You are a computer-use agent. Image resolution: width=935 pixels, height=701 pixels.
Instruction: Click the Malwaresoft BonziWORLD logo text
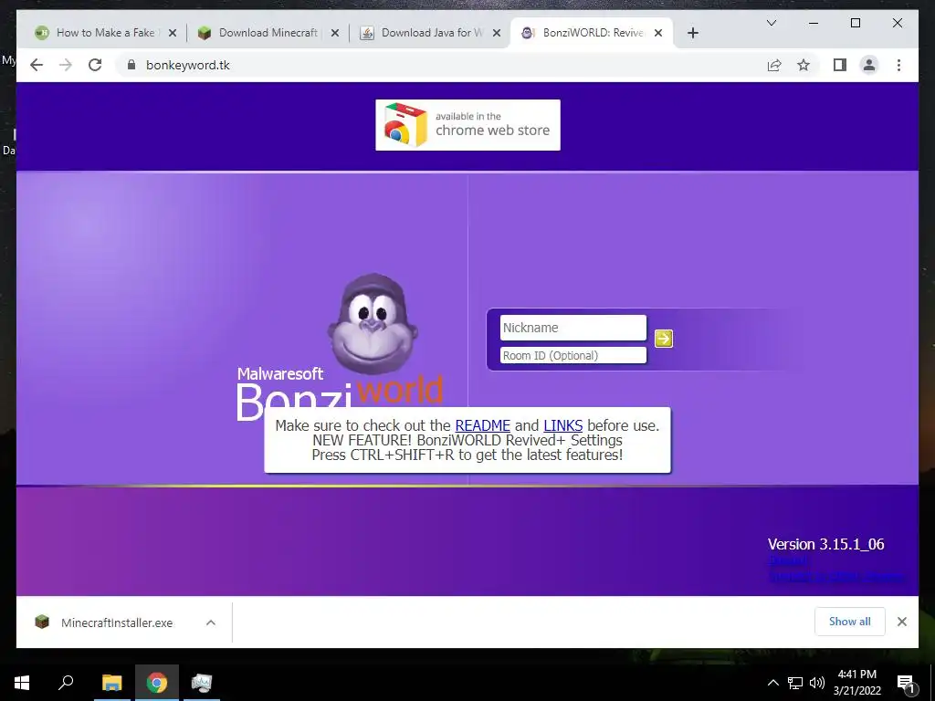(340, 394)
